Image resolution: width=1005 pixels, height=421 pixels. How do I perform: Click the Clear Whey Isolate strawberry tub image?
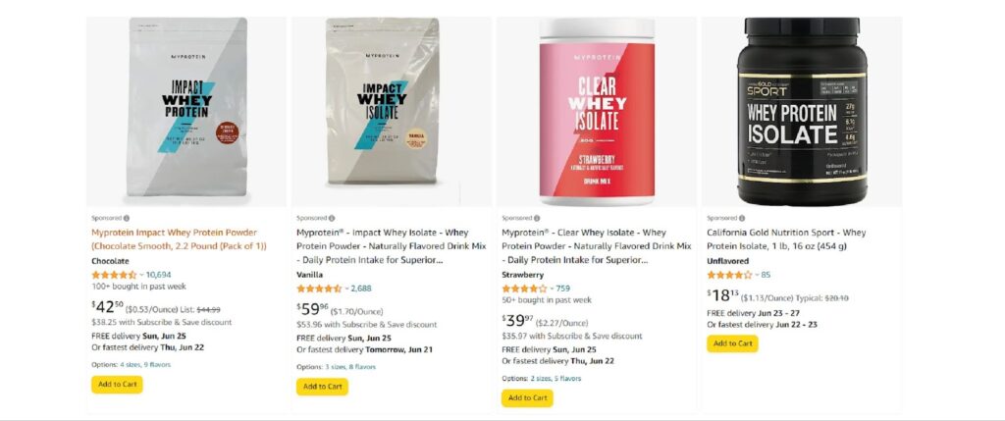click(597, 111)
